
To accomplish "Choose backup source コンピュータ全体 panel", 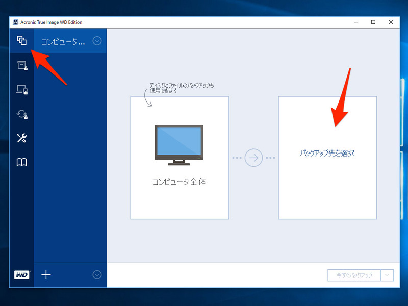I will 180,158.
